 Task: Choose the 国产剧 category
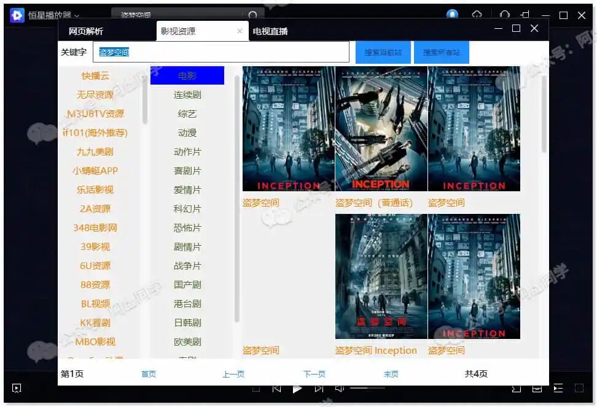click(187, 284)
